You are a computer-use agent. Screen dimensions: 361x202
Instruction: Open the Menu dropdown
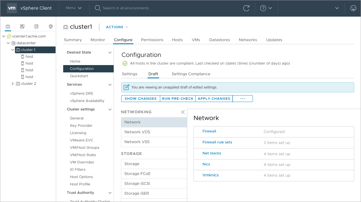pyautogui.click(x=74, y=8)
